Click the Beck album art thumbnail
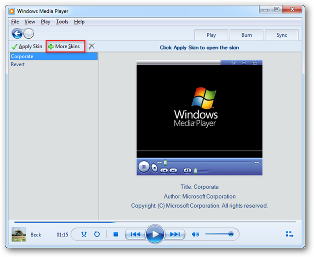This screenshot has width=314, height=257. 19,234
